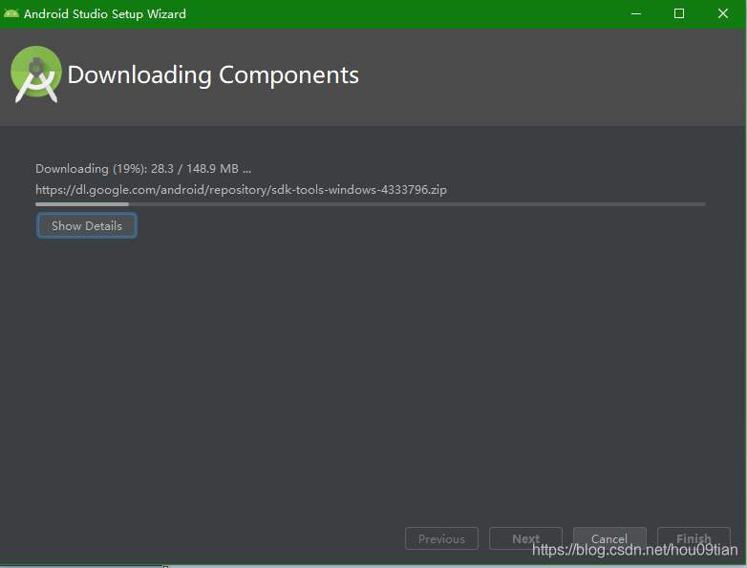
Task: Click the Downloading Components heading
Action: (213, 75)
